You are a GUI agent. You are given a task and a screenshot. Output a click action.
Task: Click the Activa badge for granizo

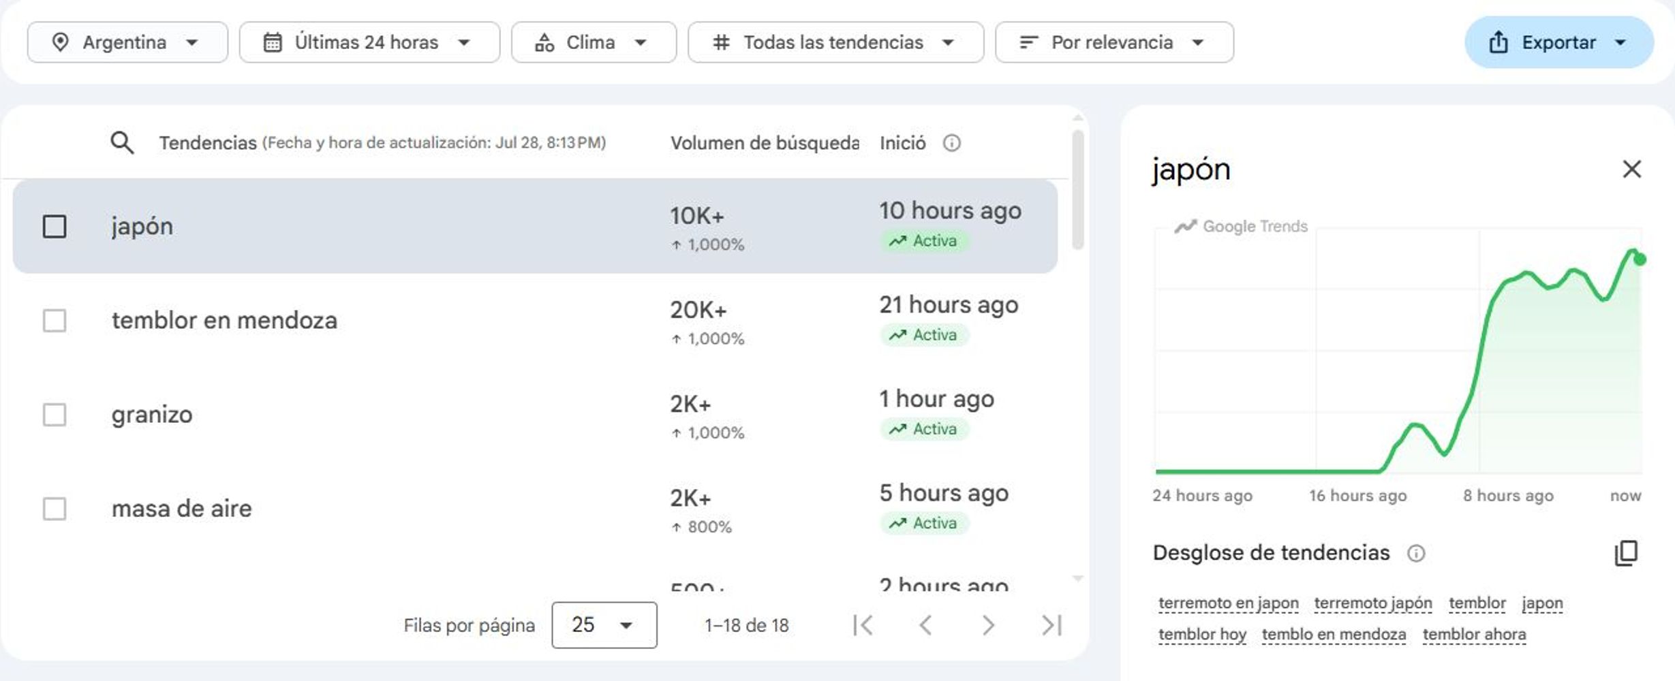[924, 429]
